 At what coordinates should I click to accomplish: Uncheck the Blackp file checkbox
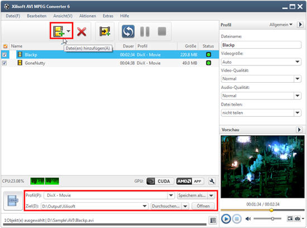(4, 55)
